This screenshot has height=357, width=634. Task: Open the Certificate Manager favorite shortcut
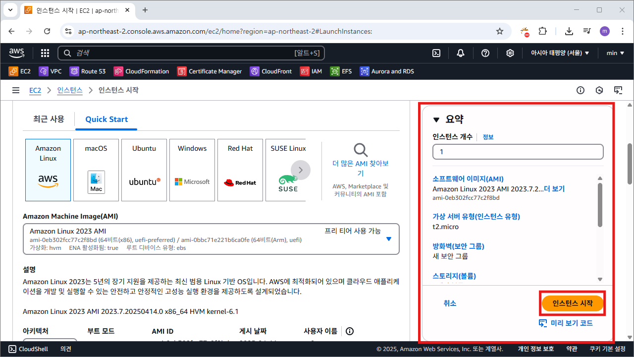click(x=210, y=71)
